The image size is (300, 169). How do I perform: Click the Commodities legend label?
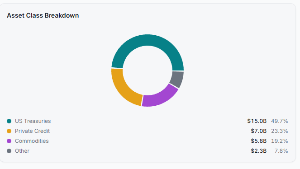click(32, 141)
